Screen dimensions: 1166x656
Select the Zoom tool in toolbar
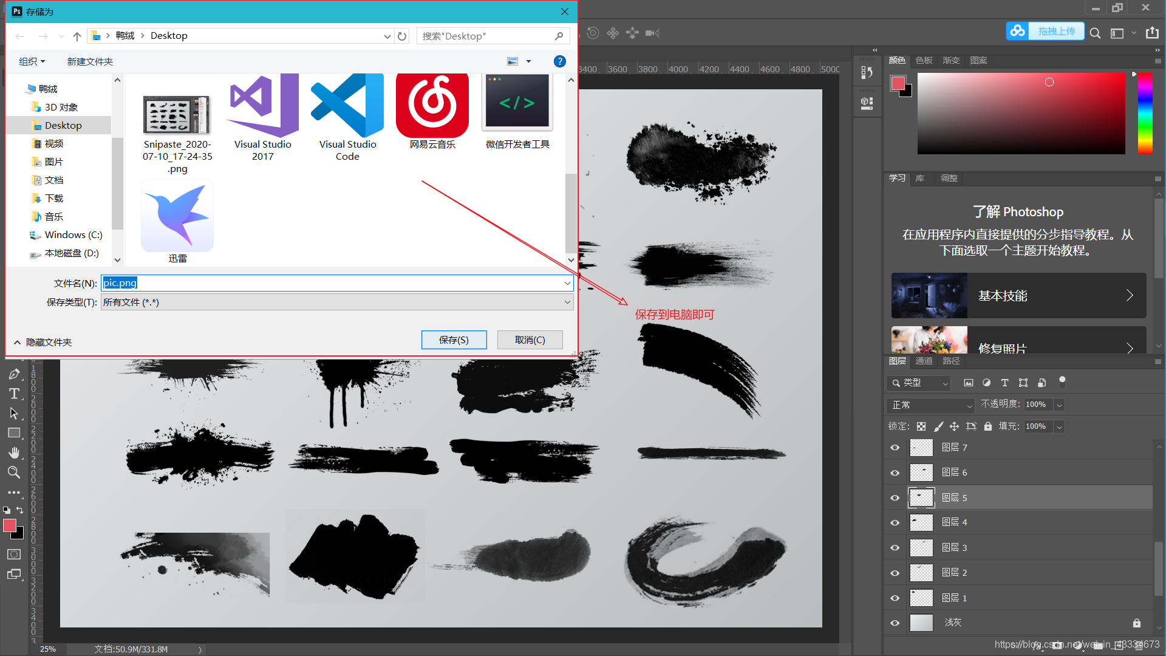click(14, 472)
